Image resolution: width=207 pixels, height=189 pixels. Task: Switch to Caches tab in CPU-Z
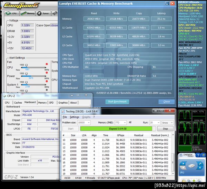pos(18,103)
